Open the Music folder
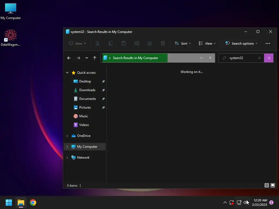Screen dimensions: 279x209 click(83, 116)
